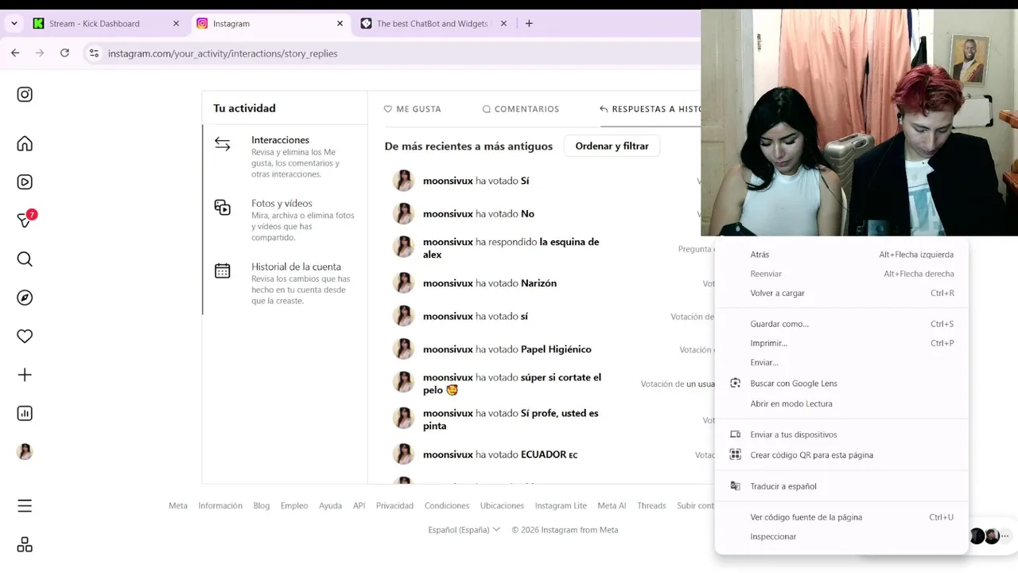Screen dimensions: 1018x573
Task: Close the Stream - Kick Dashboard tab
Action: pos(176,24)
